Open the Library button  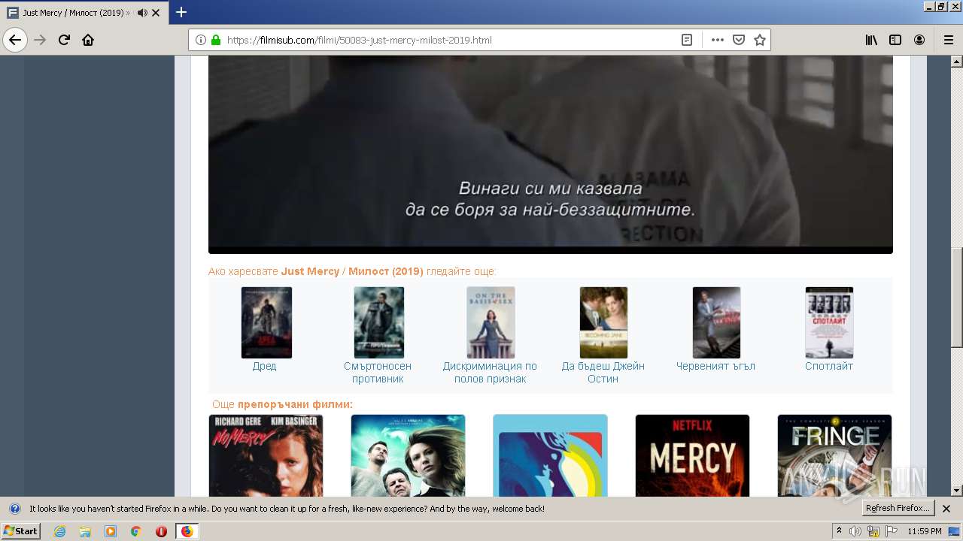pos(871,40)
